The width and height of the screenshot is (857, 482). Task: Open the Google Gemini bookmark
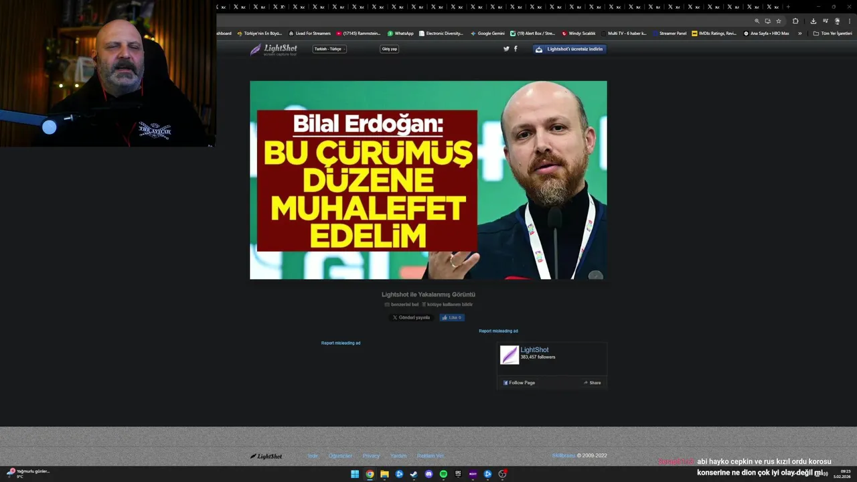(x=487, y=33)
